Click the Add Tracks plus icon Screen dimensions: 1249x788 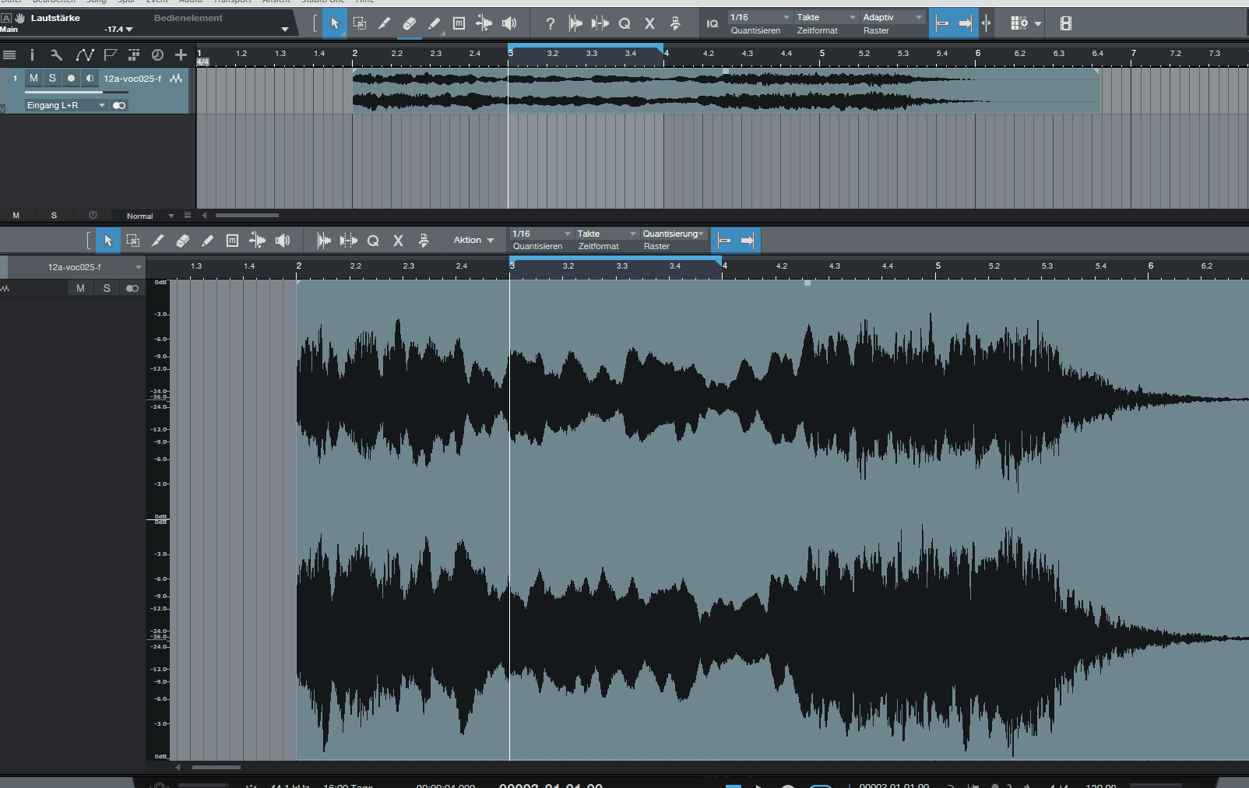(x=181, y=55)
